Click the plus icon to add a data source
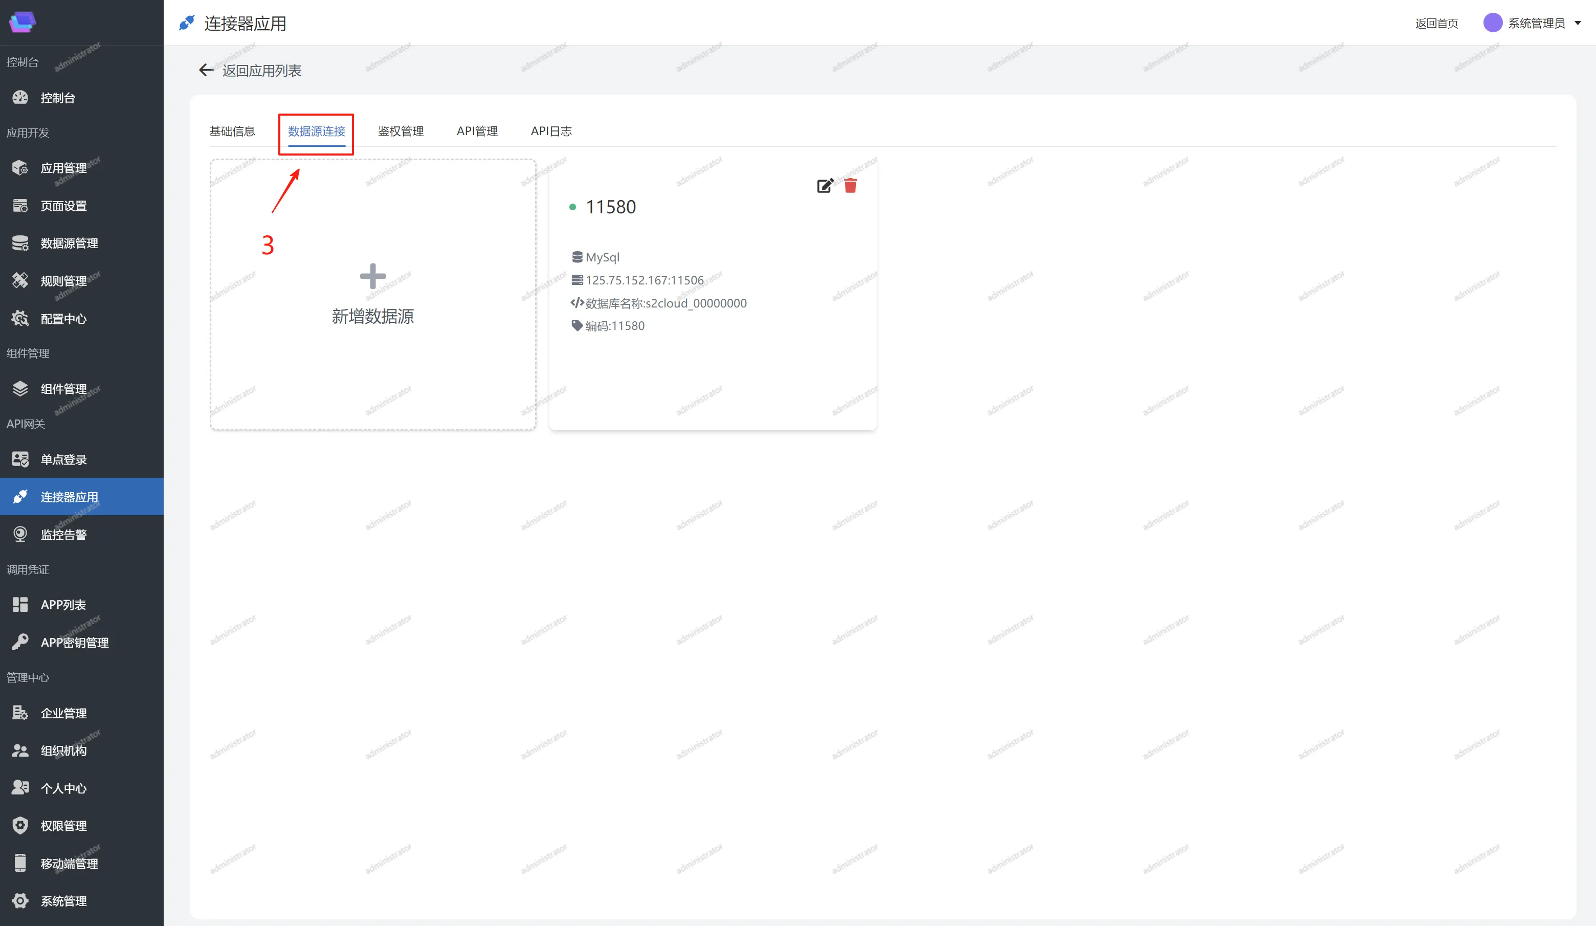Viewport: 1596px width, 926px height. pos(372,276)
